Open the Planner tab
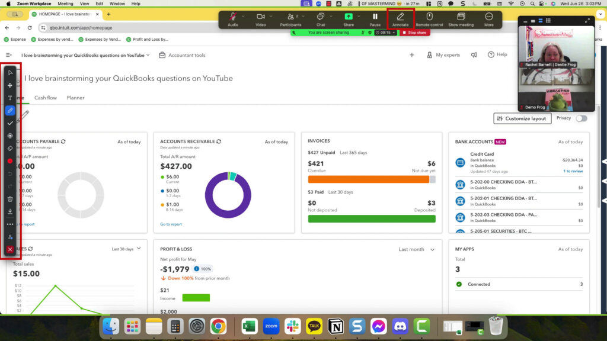Image resolution: width=607 pixels, height=341 pixels. (x=75, y=98)
